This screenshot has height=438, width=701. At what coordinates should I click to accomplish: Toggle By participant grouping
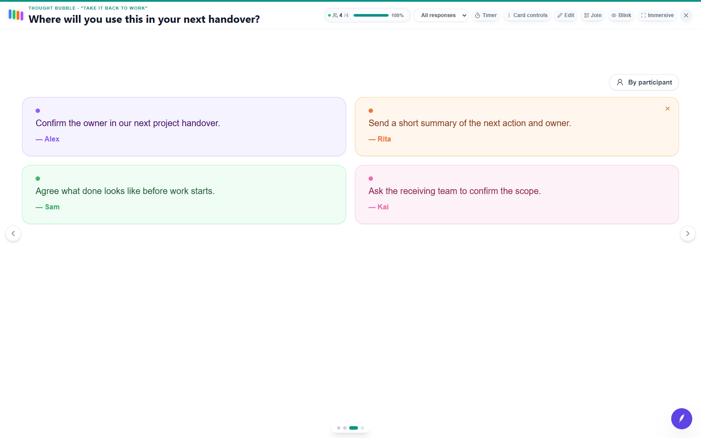[644, 82]
